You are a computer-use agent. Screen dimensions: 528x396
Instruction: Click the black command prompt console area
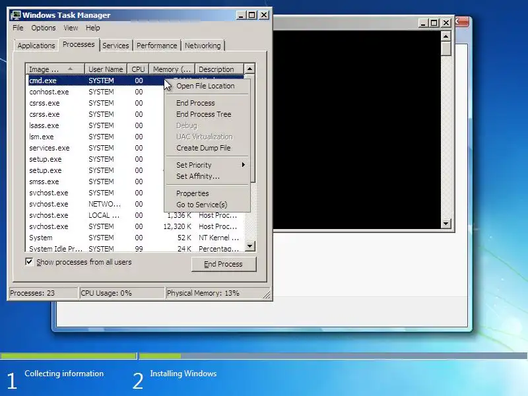(357, 129)
